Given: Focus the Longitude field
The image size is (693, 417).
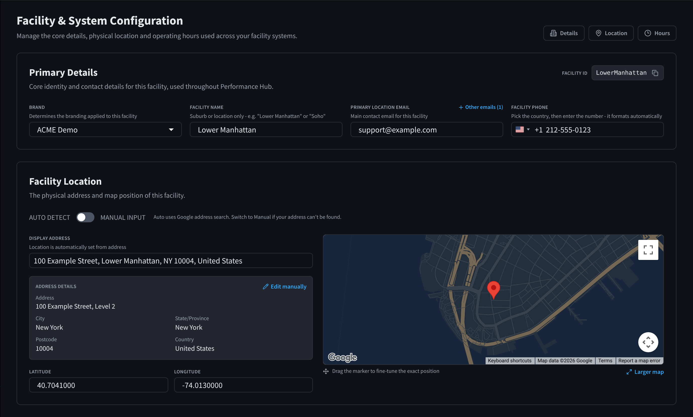Looking at the screenshot, I should 243,385.
